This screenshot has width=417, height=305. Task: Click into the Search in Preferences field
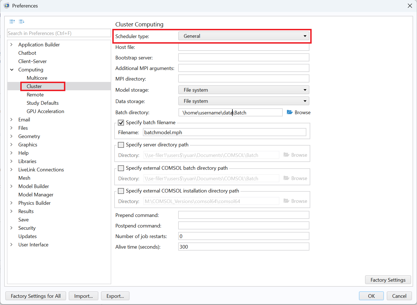coord(59,33)
